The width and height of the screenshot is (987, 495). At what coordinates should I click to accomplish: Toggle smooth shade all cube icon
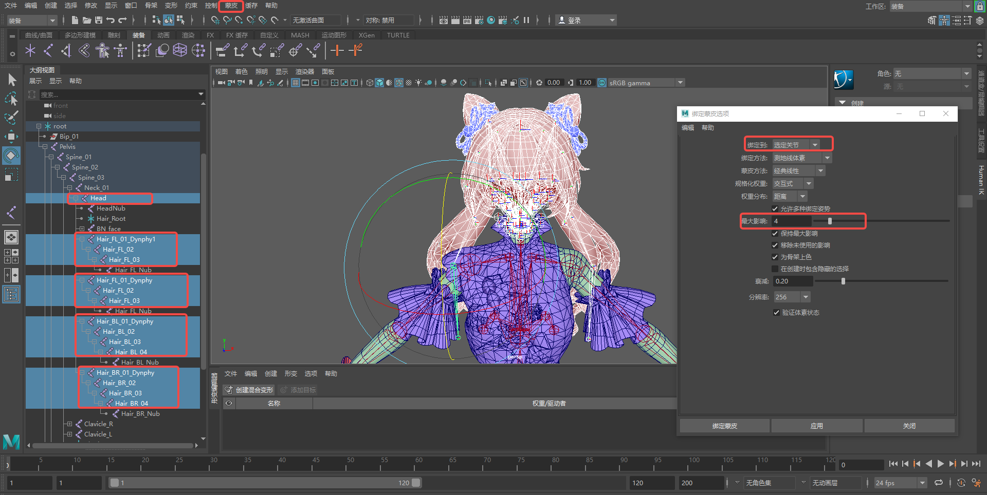379,83
